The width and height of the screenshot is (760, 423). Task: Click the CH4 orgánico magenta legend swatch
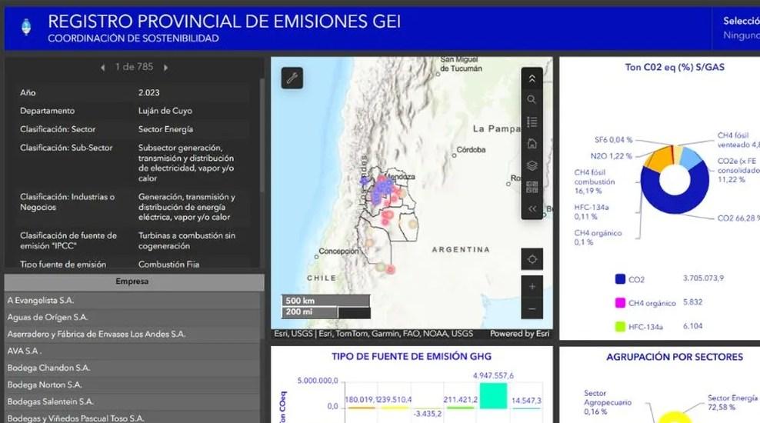pos(620,303)
